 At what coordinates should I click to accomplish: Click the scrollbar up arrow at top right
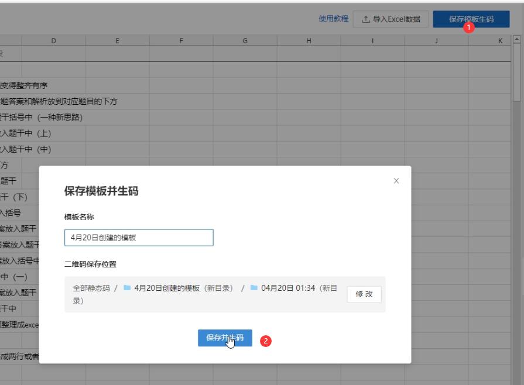518,39
